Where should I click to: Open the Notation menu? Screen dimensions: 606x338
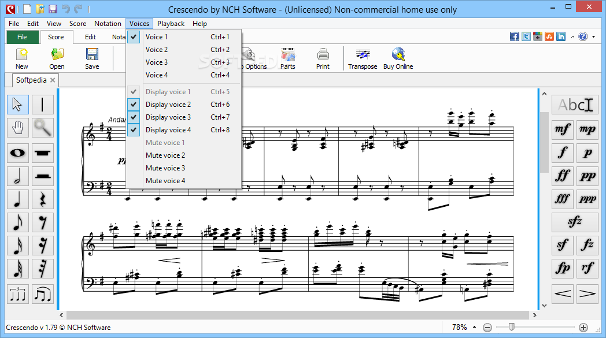coord(108,24)
